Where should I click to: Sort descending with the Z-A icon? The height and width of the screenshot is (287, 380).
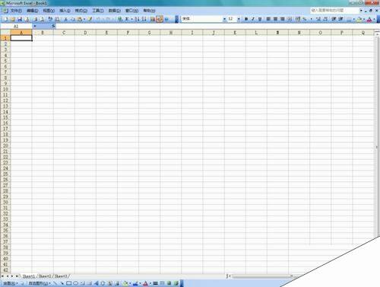coord(144,19)
